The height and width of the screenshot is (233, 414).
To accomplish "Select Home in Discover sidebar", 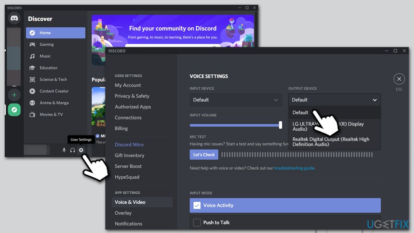I will (x=56, y=33).
